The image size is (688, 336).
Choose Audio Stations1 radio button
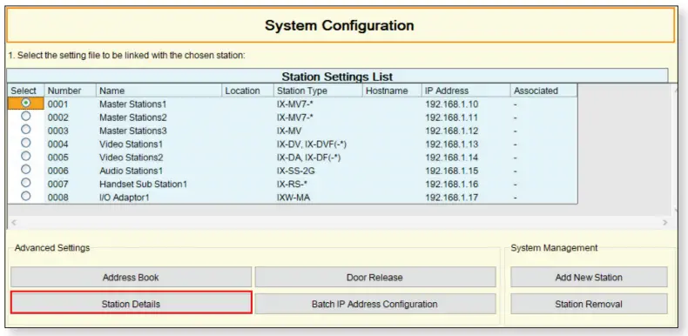click(26, 169)
